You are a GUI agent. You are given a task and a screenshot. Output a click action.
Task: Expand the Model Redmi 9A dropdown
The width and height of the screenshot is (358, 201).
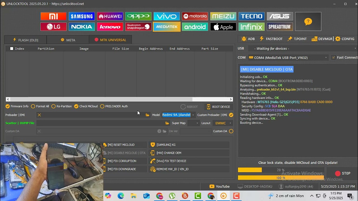tap(193, 115)
